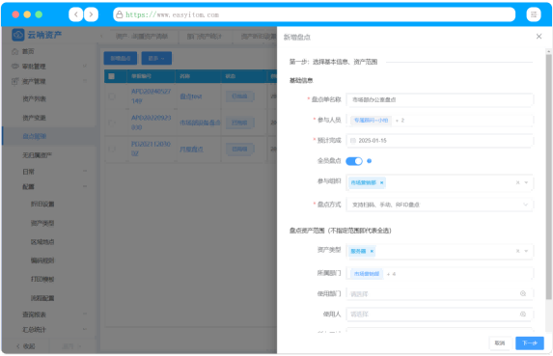Click the 资产管理 sidebar icon

14,81
